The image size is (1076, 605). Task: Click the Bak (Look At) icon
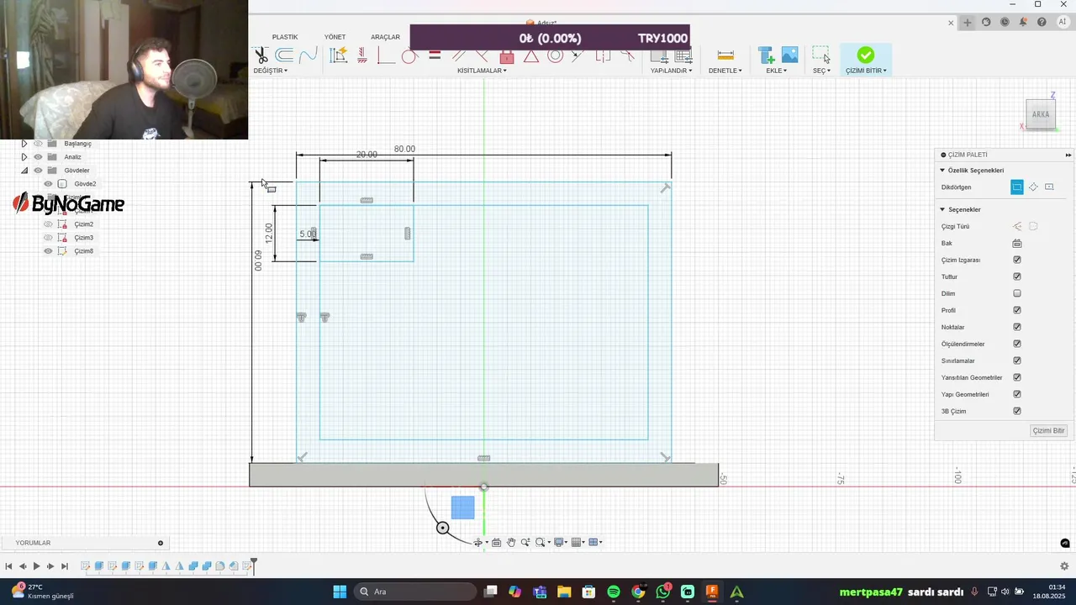pos(1017,243)
